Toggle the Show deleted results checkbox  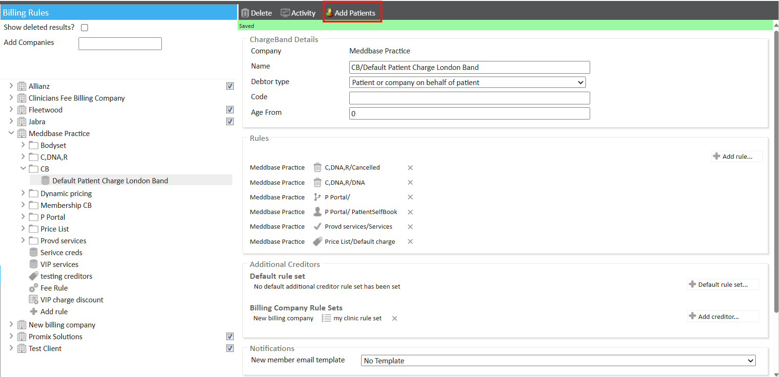click(x=85, y=28)
